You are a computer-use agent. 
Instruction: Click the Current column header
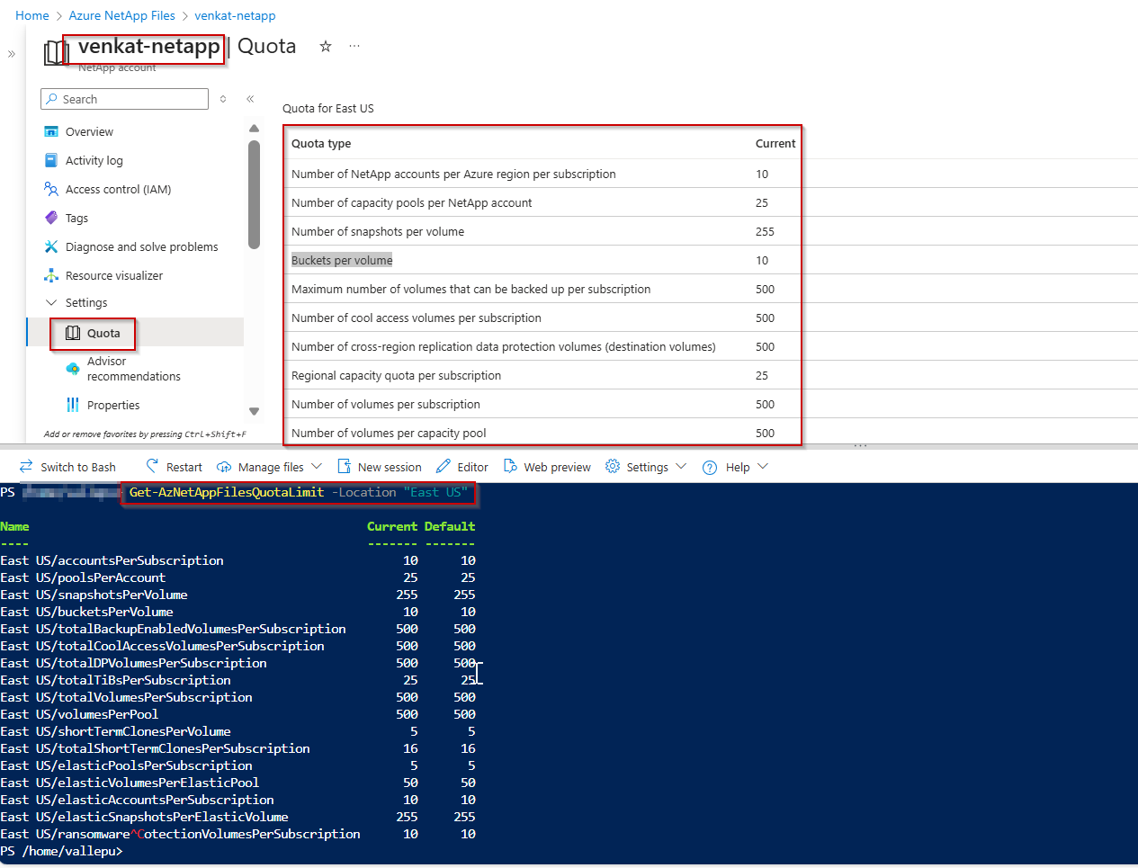coord(775,143)
